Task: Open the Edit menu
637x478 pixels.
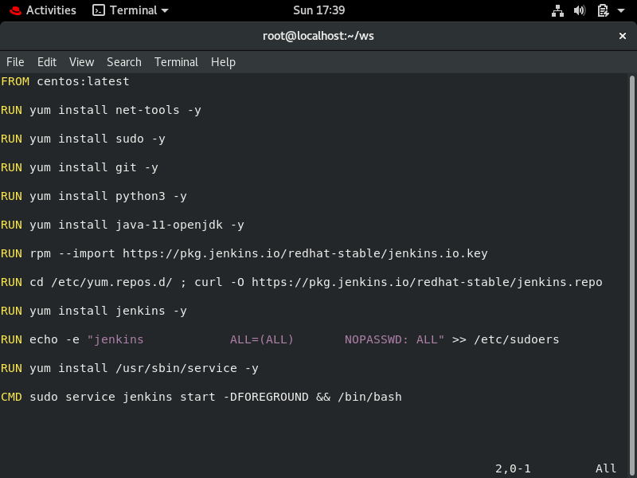Action: point(47,62)
